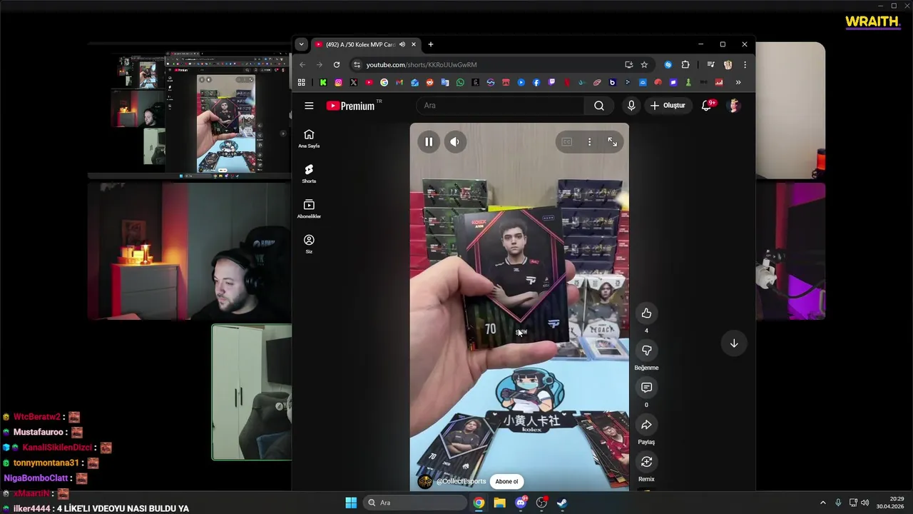Open the X (Twitter) bookmark
This screenshot has height=514, width=913.
pyautogui.click(x=354, y=83)
